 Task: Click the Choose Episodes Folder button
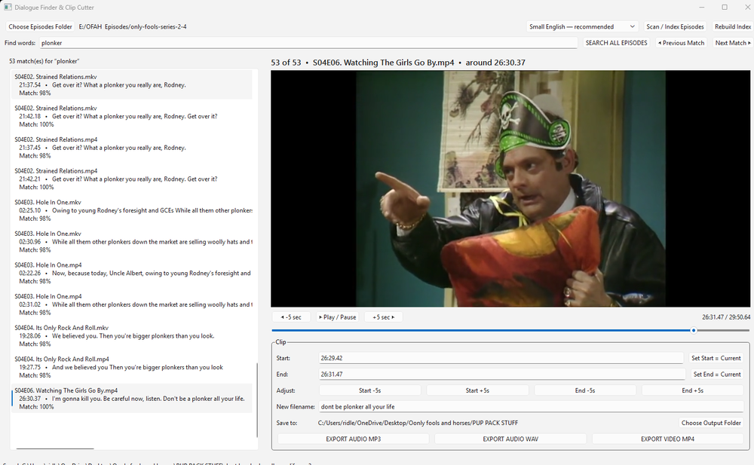(41, 26)
